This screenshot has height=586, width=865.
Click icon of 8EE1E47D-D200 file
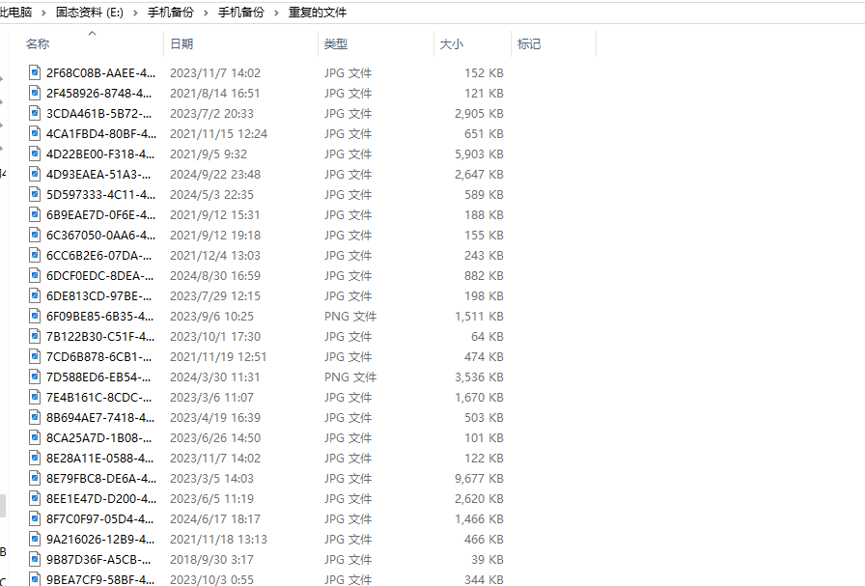click(x=35, y=498)
